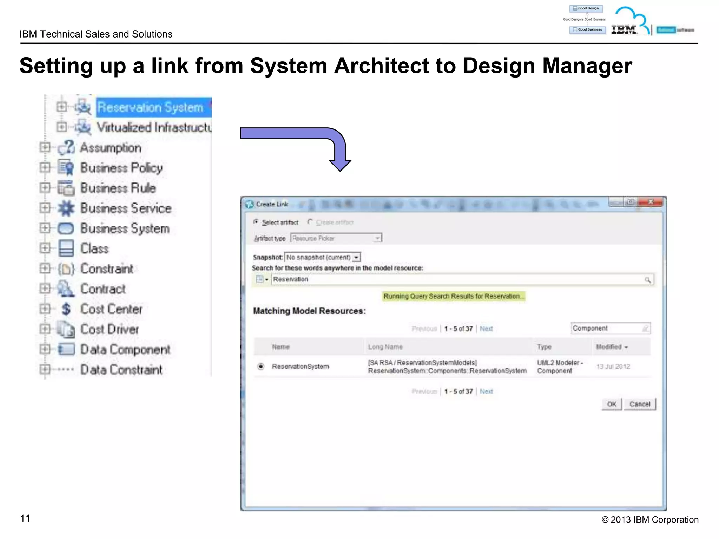Expand the Class tree node

click(x=45, y=248)
